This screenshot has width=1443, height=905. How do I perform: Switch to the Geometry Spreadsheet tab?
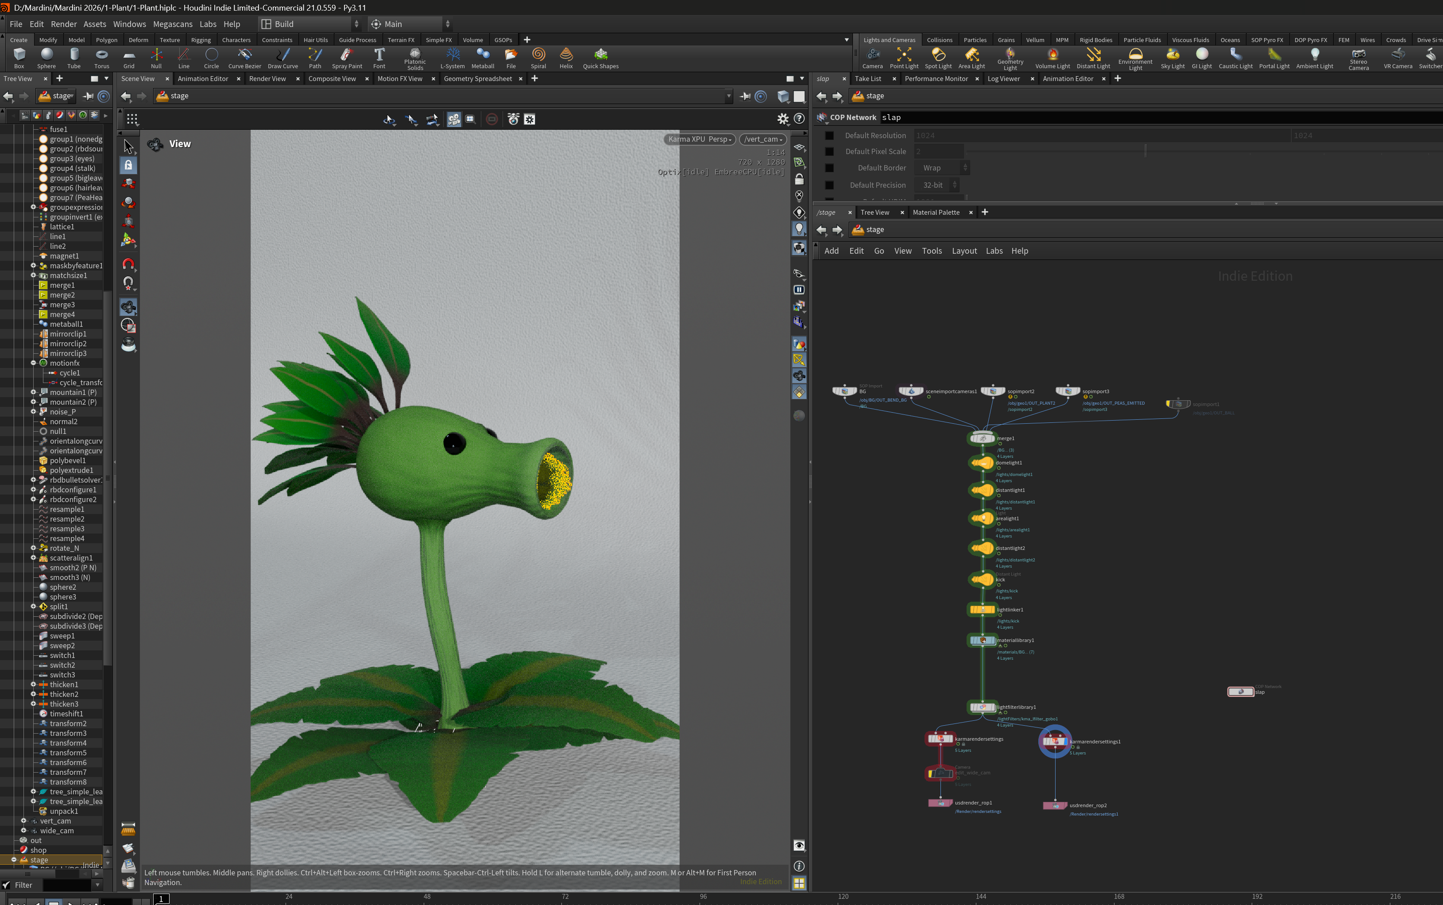click(478, 79)
